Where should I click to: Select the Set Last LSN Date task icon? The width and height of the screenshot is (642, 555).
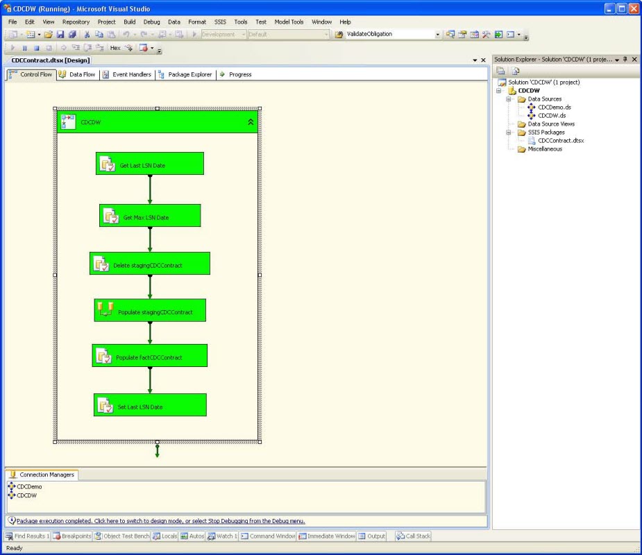pyautogui.click(x=105, y=406)
